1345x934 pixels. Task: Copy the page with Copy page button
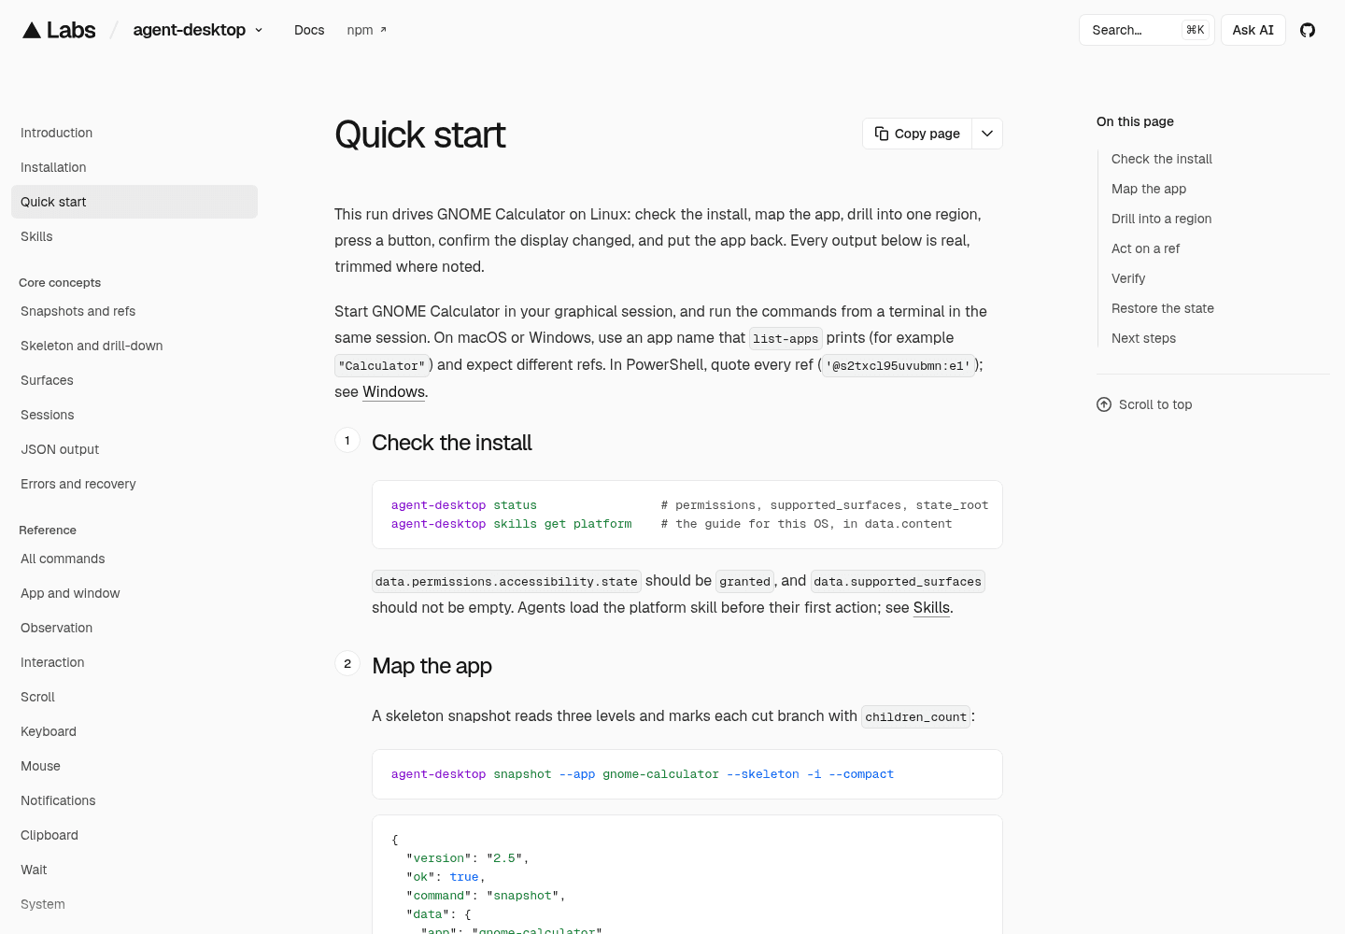[917, 134]
